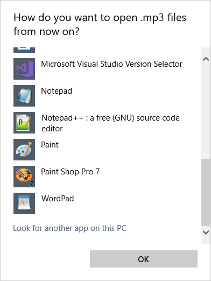The width and height of the screenshot is (211, 281).
Task: Click the scrollbar thumb in the app list
Action: click(x=206, y=193)
